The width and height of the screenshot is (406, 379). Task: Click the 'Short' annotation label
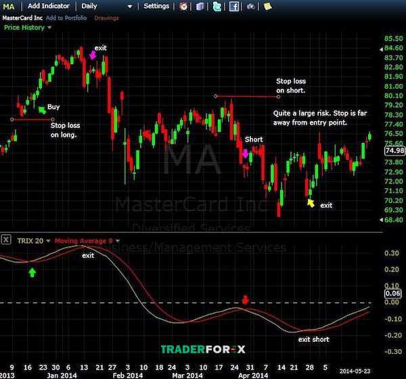(x=254, y=139)
